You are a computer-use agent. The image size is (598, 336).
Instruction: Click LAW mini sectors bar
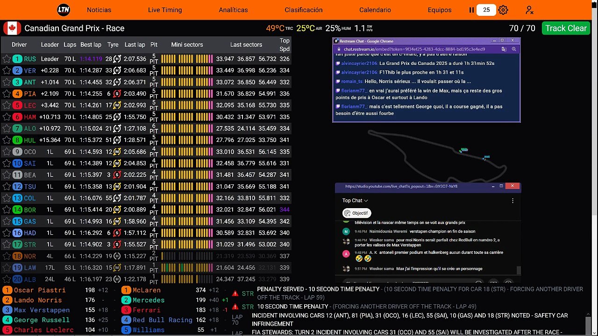187,267
